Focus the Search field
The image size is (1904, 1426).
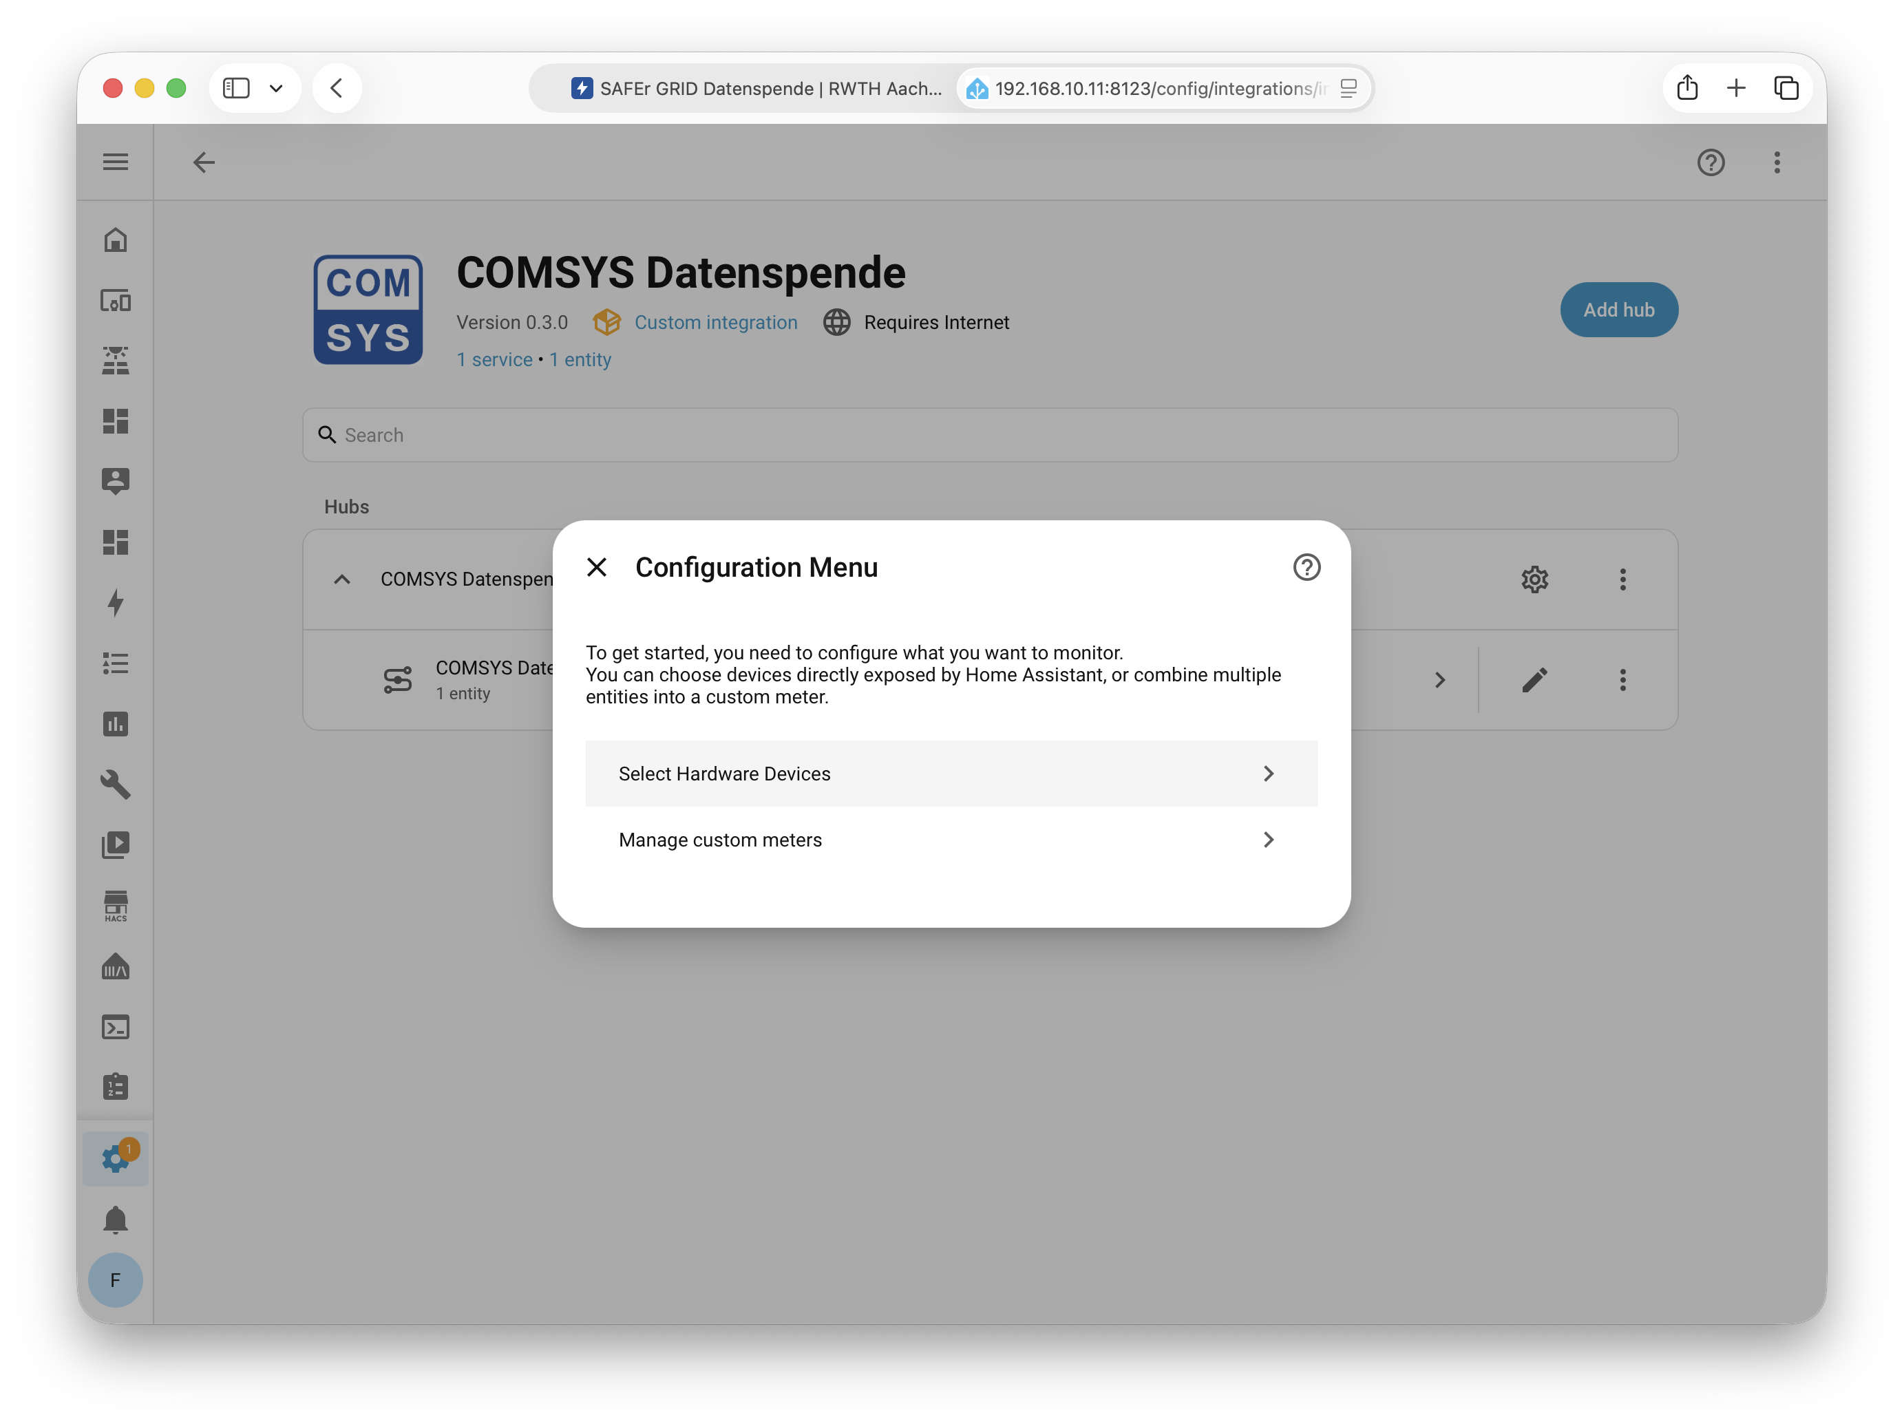coord(990,434)
